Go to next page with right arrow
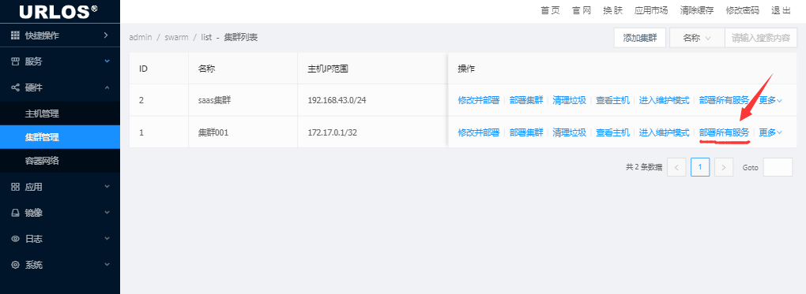 coord(724,167)
